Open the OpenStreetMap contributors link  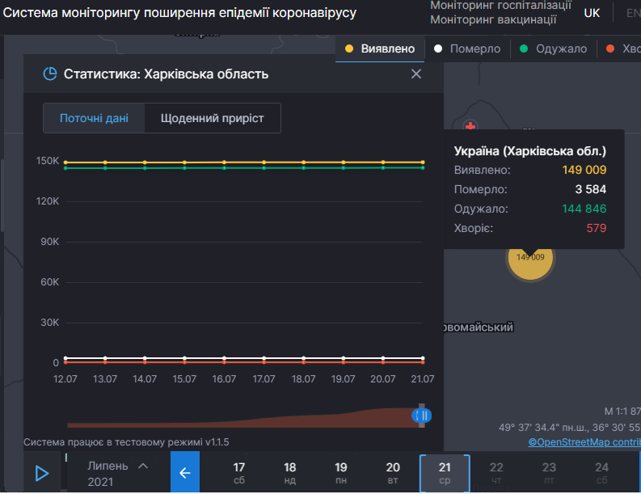584,441
